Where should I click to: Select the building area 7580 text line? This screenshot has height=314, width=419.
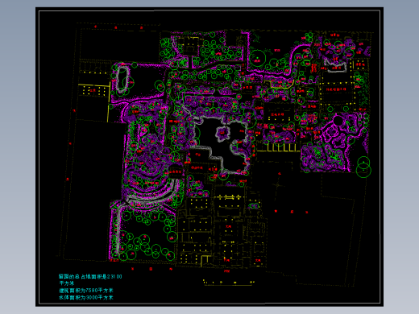(86, 291)
